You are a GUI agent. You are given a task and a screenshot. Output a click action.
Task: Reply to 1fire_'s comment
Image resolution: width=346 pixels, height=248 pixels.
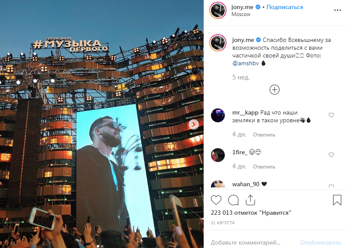tap(264, 167)
